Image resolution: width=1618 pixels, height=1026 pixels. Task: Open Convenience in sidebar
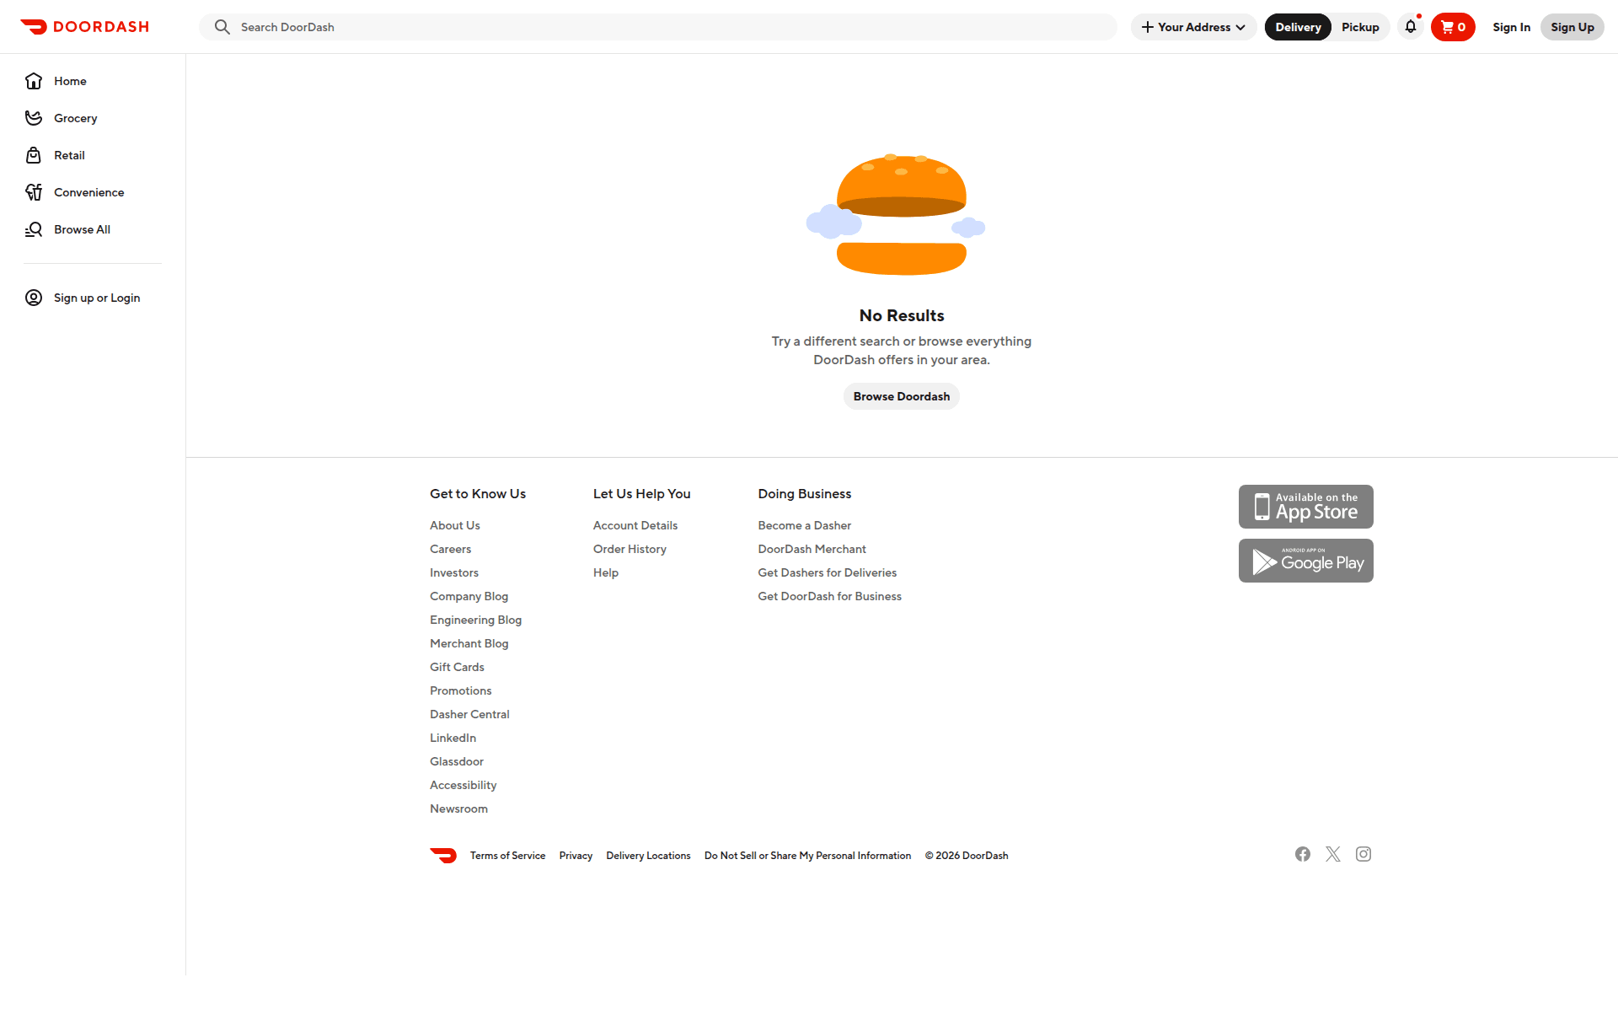pyautogui.click(x=89, y=192)
